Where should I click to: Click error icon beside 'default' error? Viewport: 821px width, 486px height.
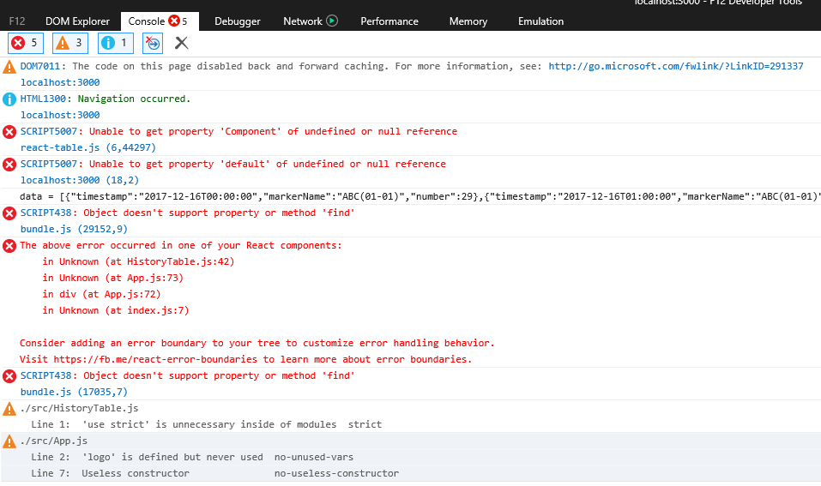pos(9,165)
